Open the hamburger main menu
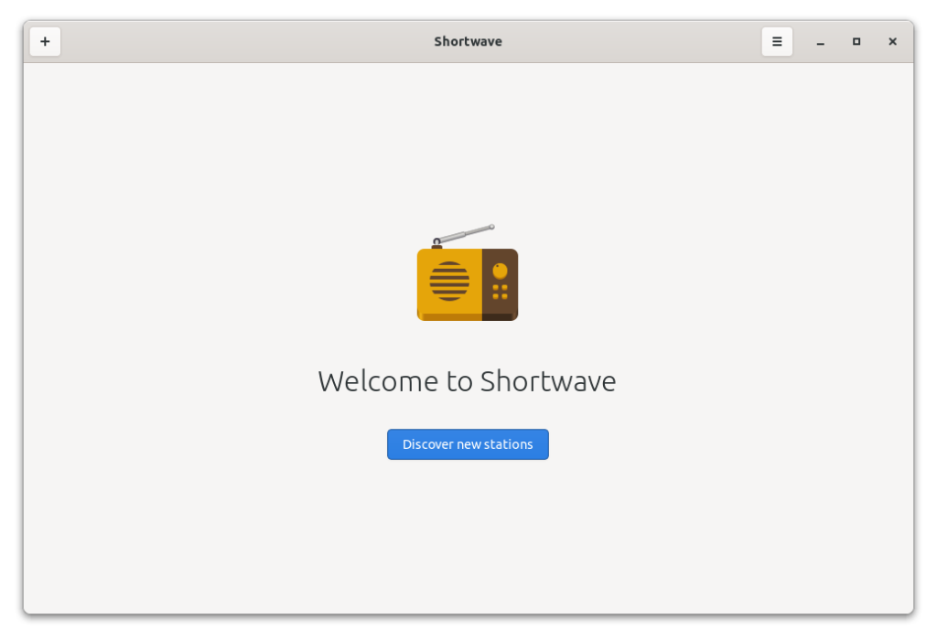Image resolution: width=937 pixels, height=640 pixels. (x=777, y=42)
